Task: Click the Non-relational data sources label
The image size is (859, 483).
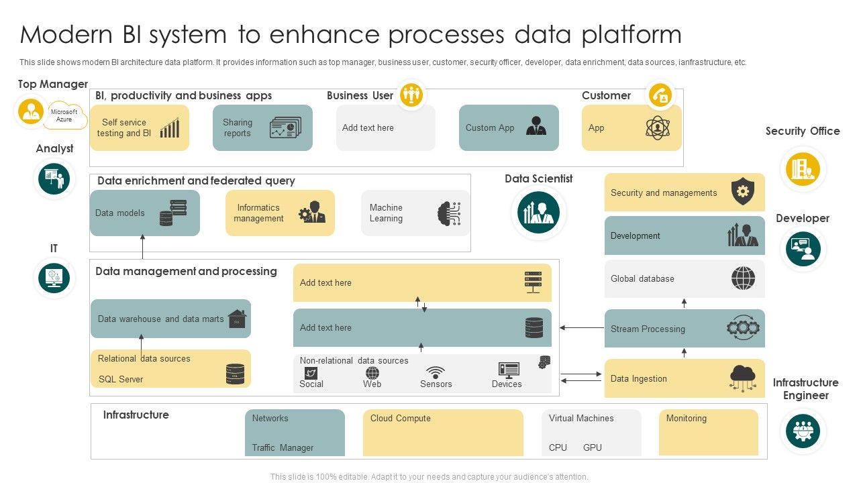Action: 354,360
